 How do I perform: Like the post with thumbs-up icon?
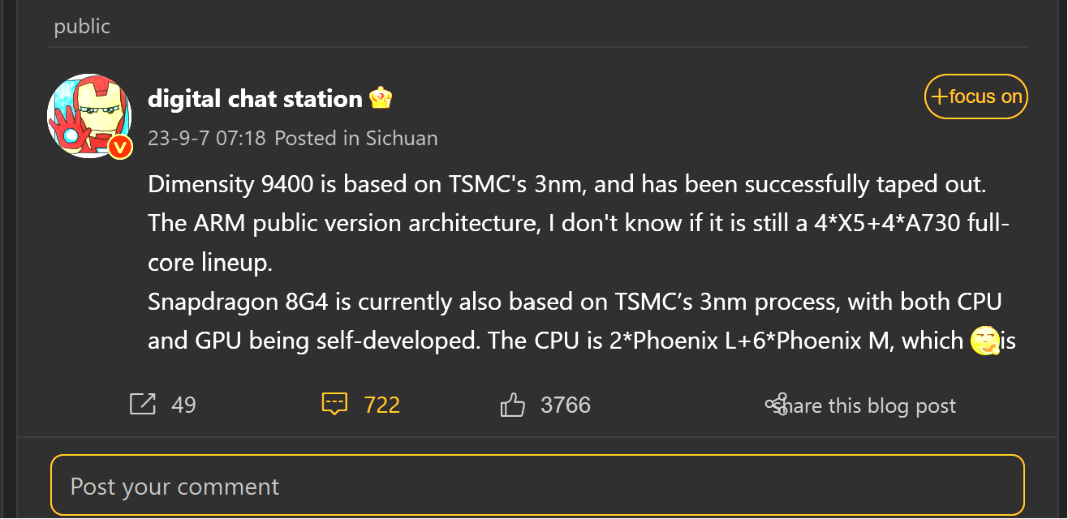point(513,404)
